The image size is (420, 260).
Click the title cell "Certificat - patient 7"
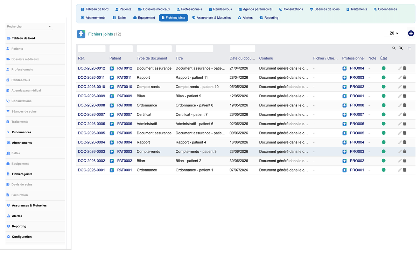pos(191,114)
